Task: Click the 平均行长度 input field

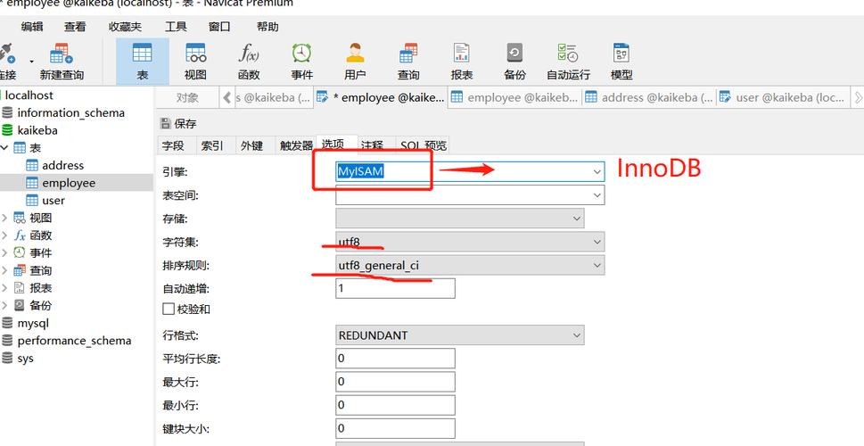Action: 395,359
